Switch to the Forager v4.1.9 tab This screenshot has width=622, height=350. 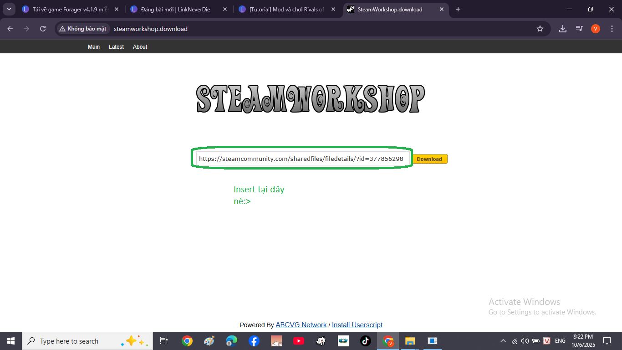click(x=69, y=9)
